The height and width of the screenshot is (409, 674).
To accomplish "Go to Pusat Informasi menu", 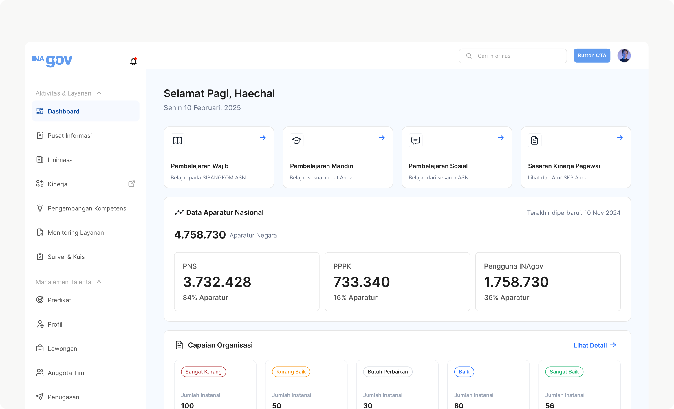I will tap(69, 135).
